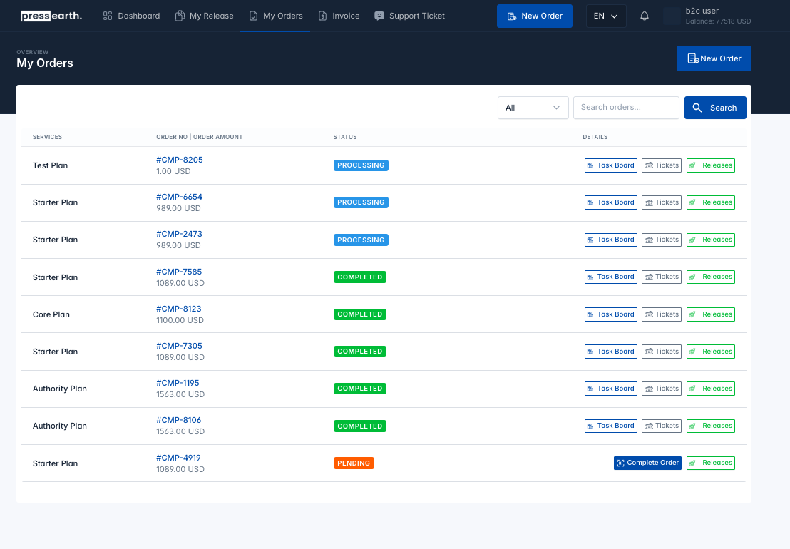View Releases for order CMP-4919

click(710, 463)
